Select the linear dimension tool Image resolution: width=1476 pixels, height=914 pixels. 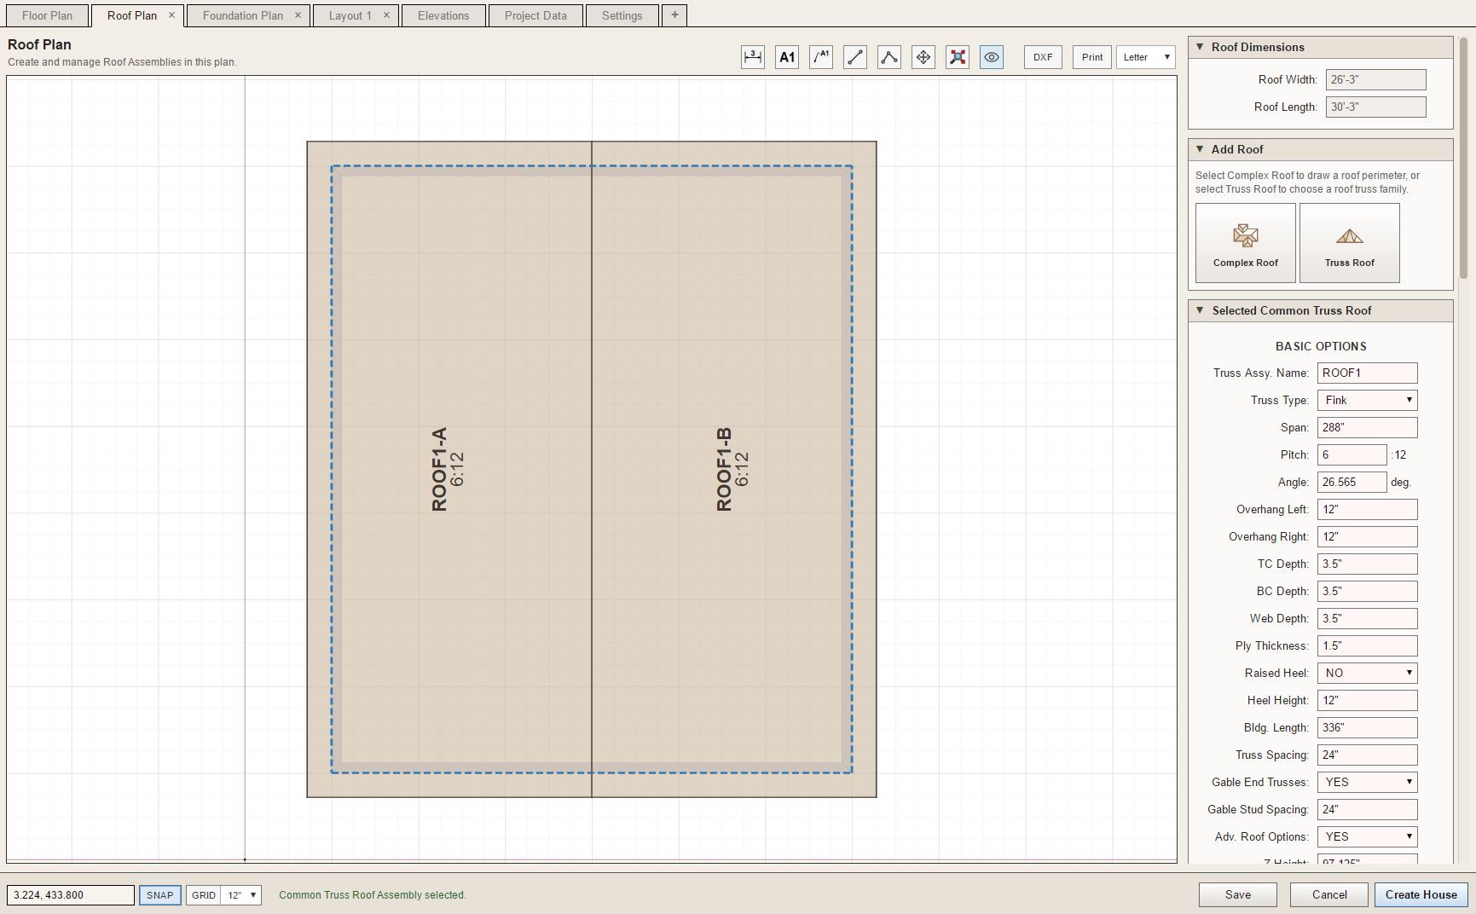(753, 57)
